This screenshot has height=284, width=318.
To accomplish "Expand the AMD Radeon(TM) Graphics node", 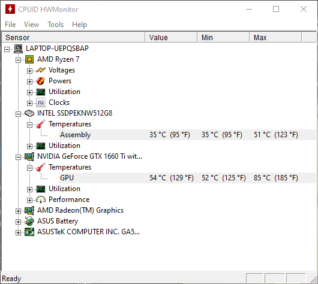I will point(18,211).
